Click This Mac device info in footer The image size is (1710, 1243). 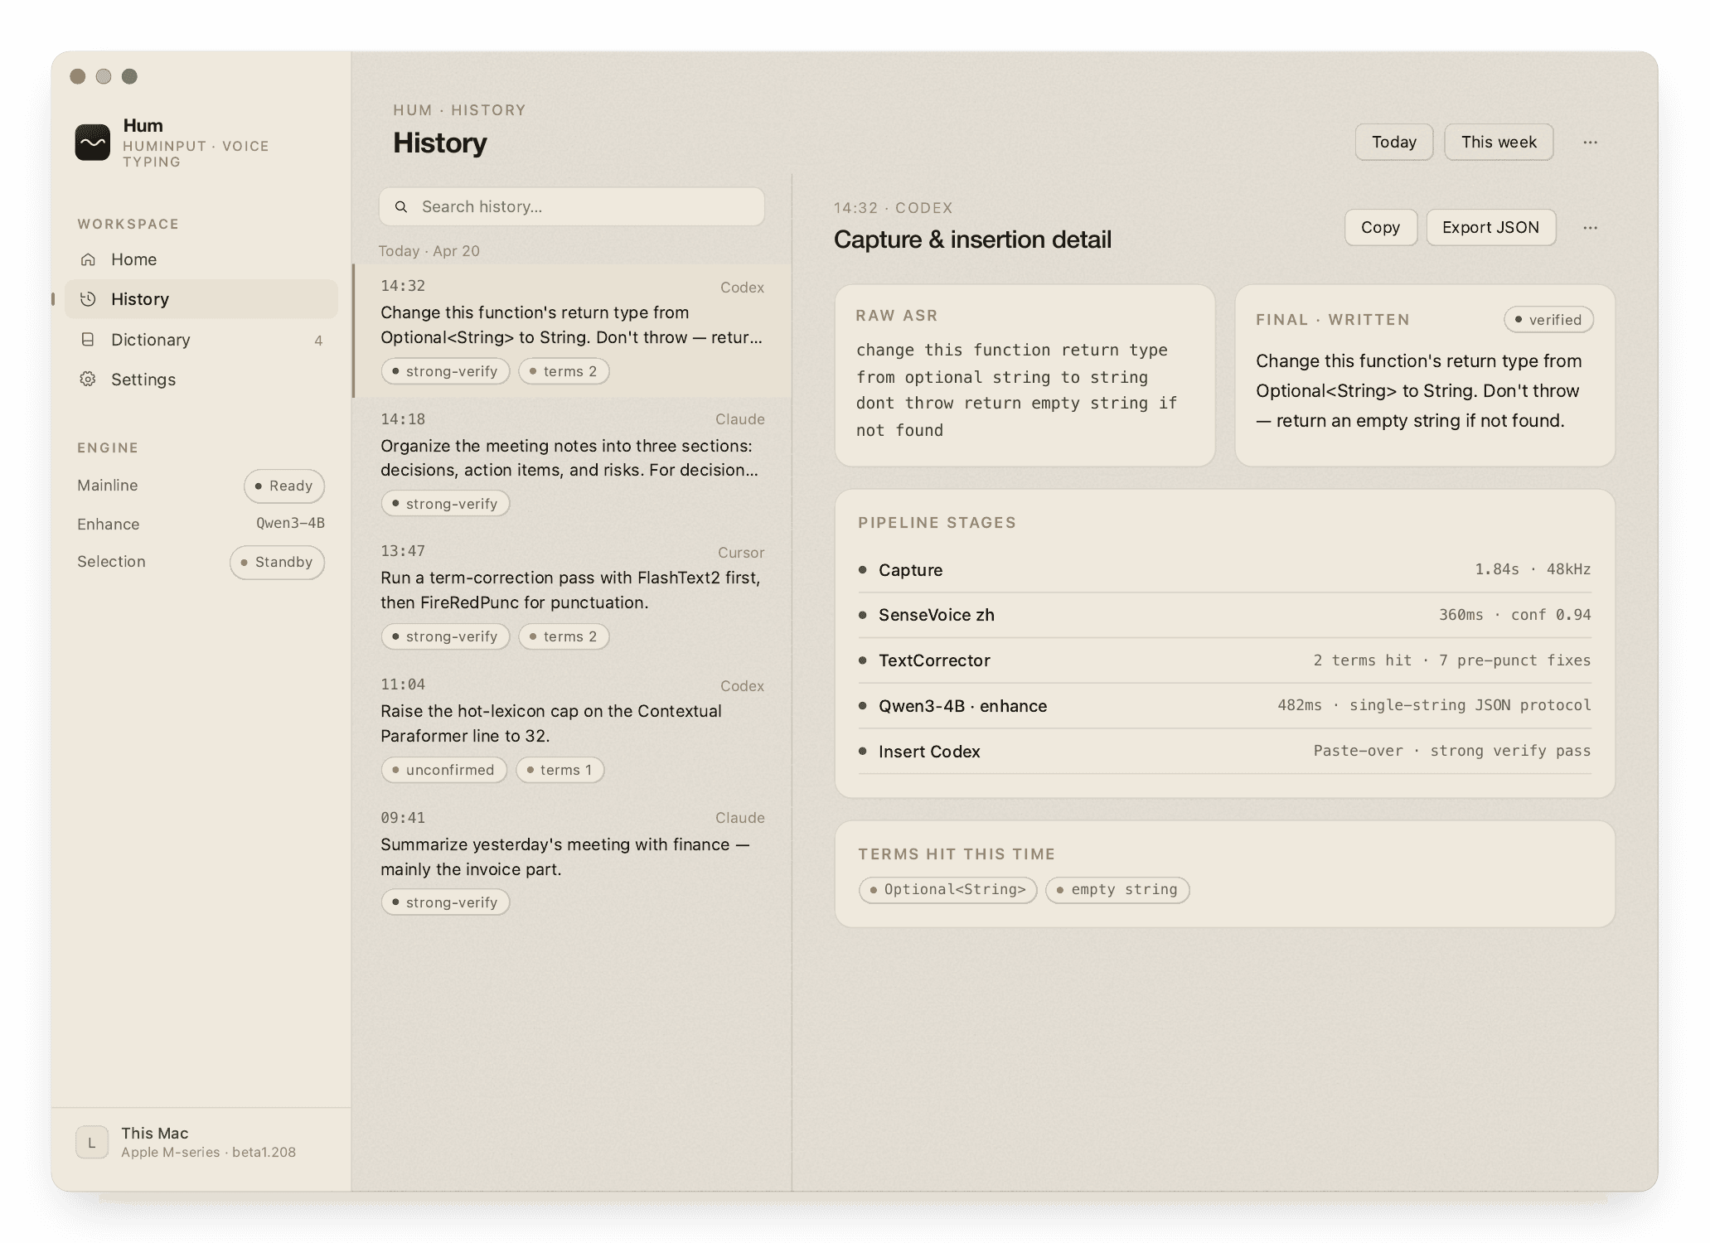click(208, 1142)
